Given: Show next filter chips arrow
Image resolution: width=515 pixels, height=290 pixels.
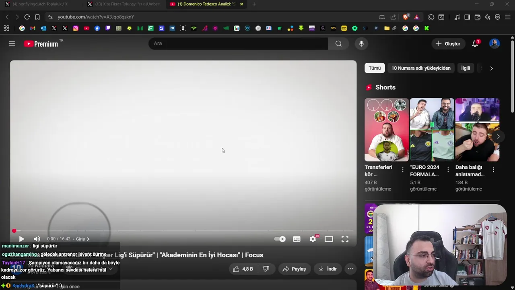Looking at the screenshot, I should point(491,68).
